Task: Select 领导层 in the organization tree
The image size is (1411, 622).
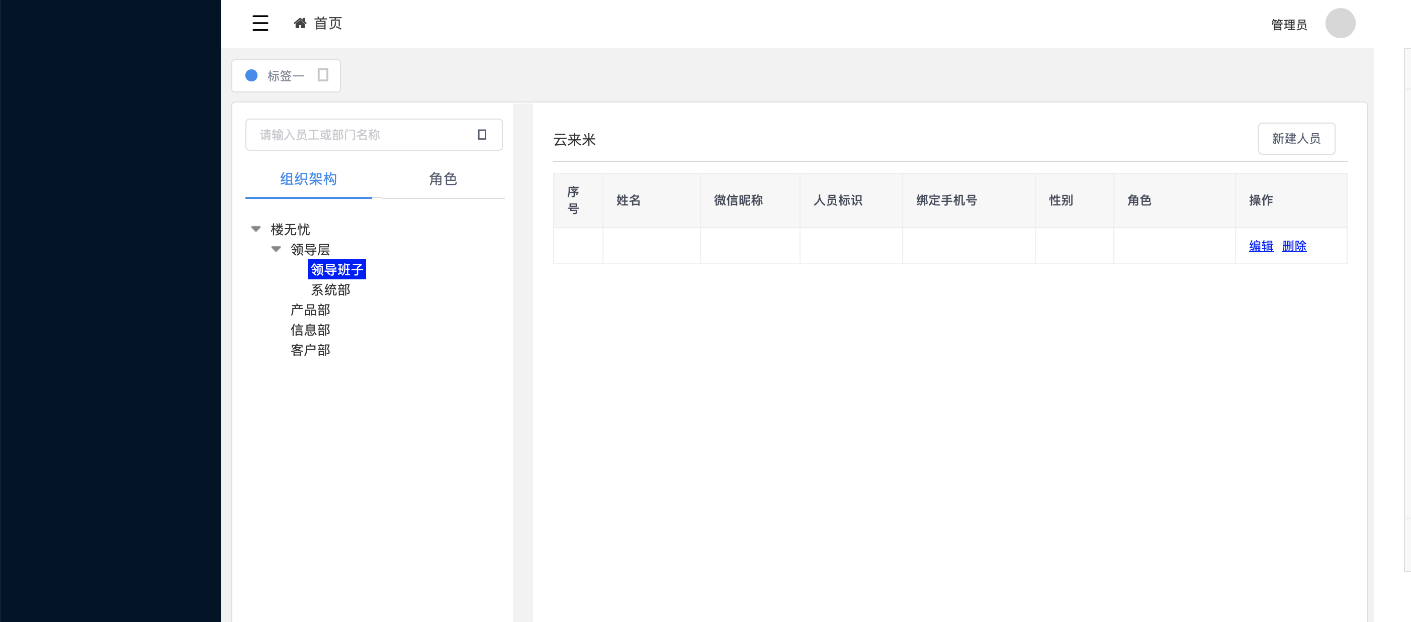Action: coord(311,250)
